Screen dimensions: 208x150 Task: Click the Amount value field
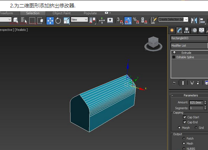click(196, 103)
